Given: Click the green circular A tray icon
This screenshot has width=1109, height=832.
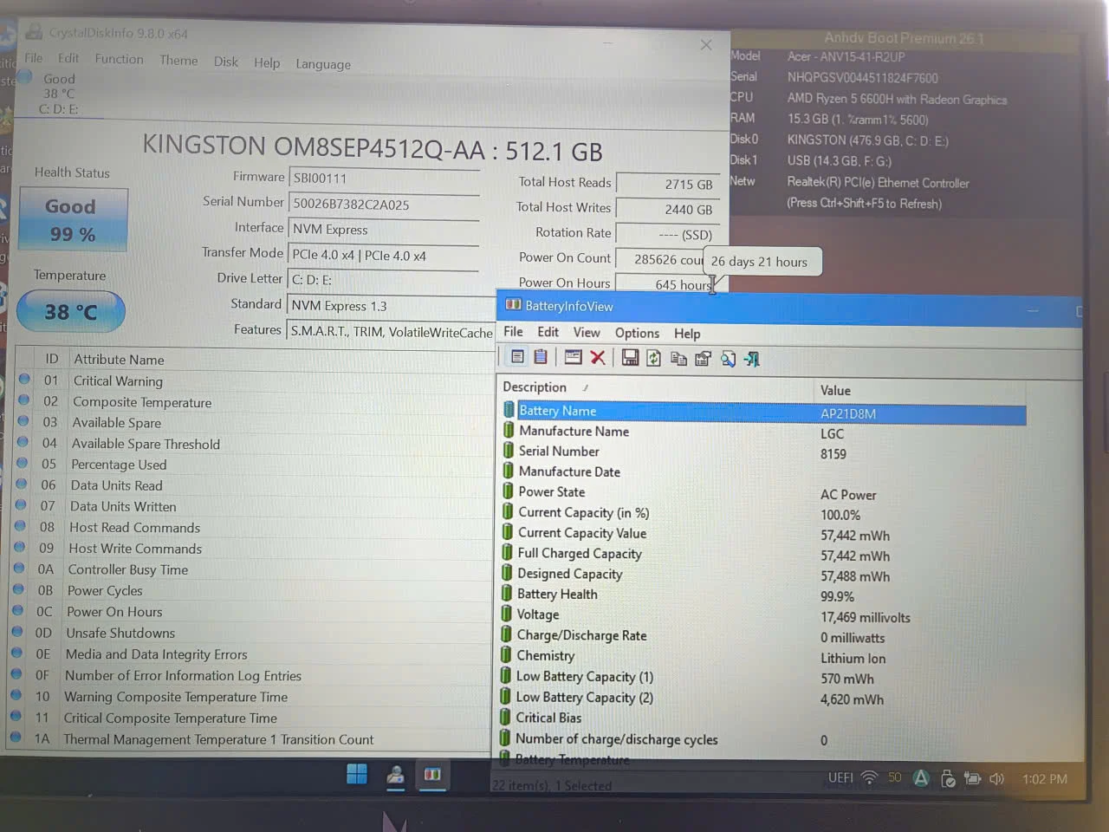Looking at the screenshot, I should coord(921,778).
